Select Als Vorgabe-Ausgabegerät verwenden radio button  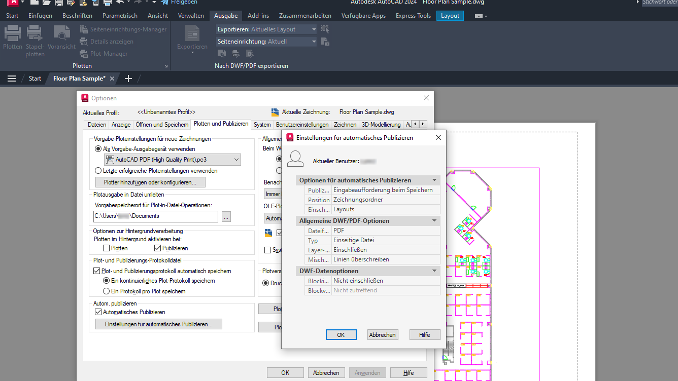click(98, 149)
